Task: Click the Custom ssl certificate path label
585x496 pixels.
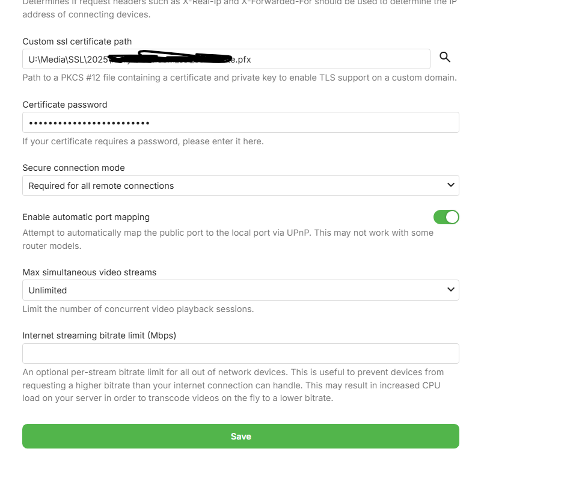Action: (x=77, y=41)
